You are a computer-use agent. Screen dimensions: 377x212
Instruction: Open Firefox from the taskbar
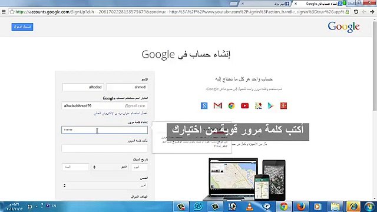[x=301, y=207]
